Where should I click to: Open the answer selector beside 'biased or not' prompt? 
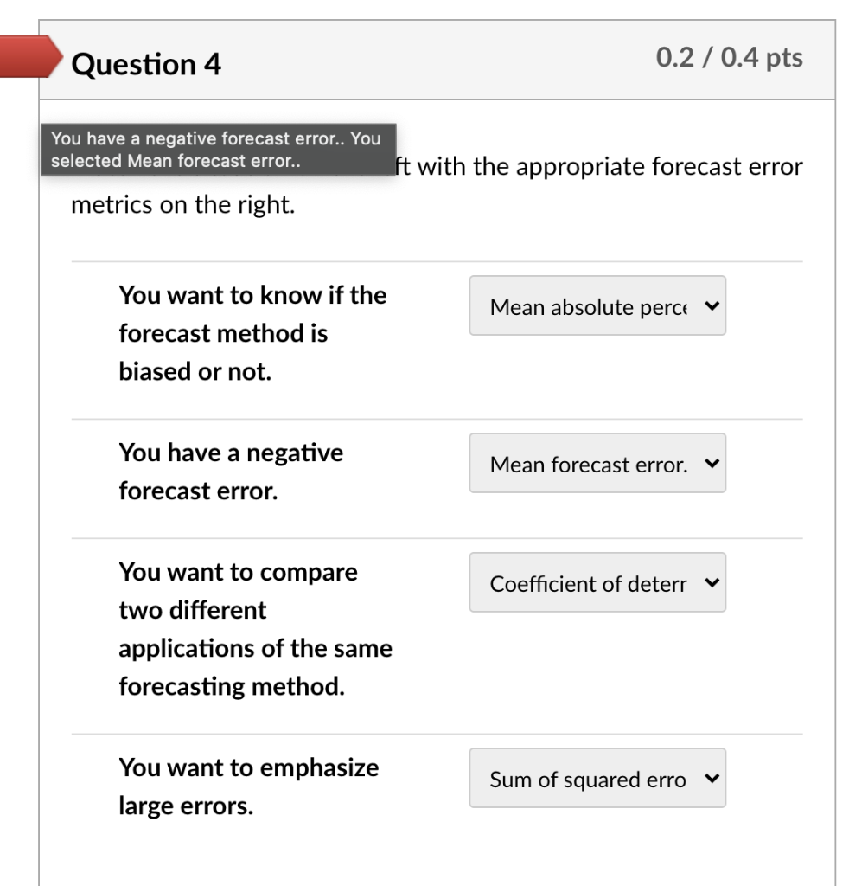pos(597,305)
